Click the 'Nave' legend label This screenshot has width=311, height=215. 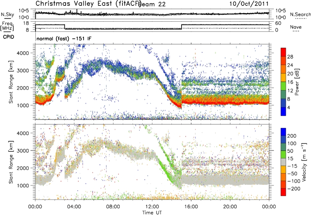coord(295,27)
